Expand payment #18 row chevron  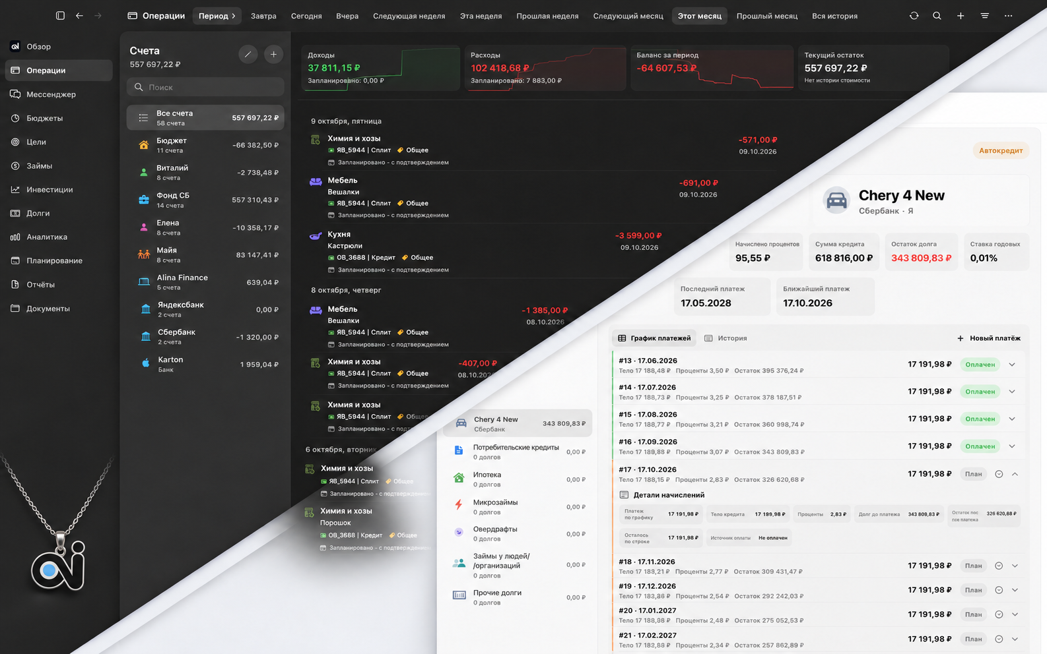pos(1015,566)
